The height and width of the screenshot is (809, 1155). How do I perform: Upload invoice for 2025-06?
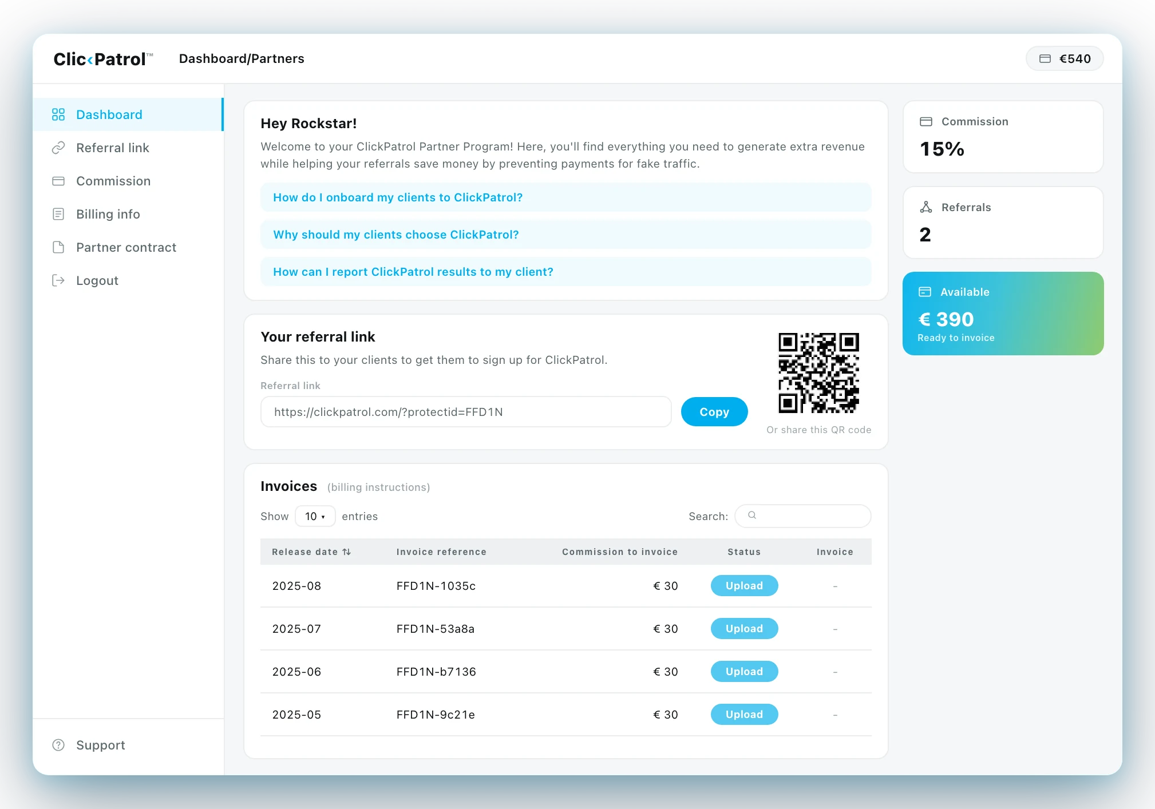pos(744,671)
